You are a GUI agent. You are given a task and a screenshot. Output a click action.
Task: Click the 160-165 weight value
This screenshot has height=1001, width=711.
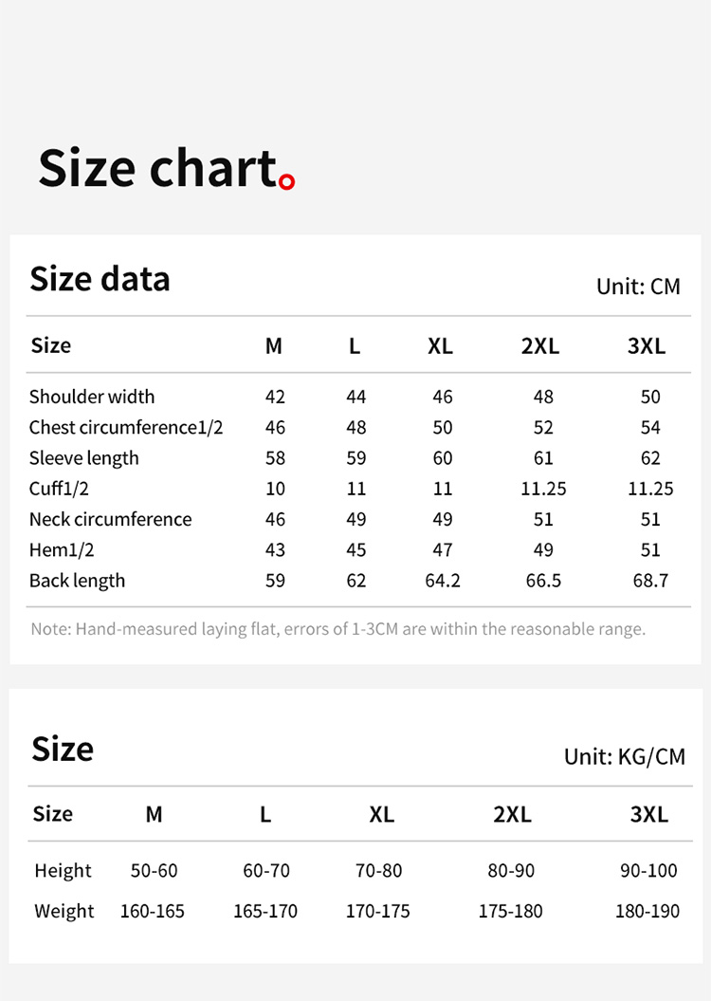click(x=153, y=911)
